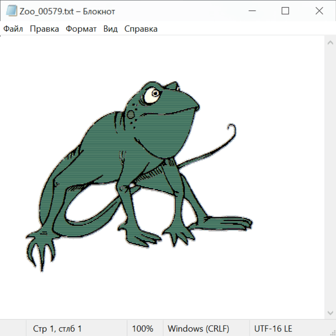Click the resize grip in the window corner

[x=332, y=332]
